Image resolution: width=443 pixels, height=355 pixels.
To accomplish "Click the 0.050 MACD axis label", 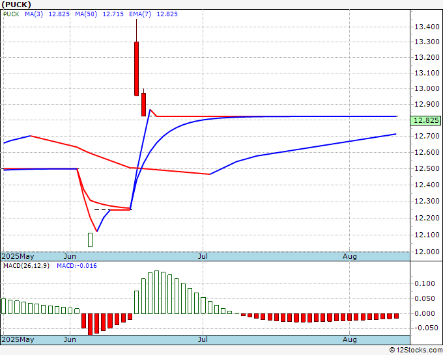I will 425,298.
